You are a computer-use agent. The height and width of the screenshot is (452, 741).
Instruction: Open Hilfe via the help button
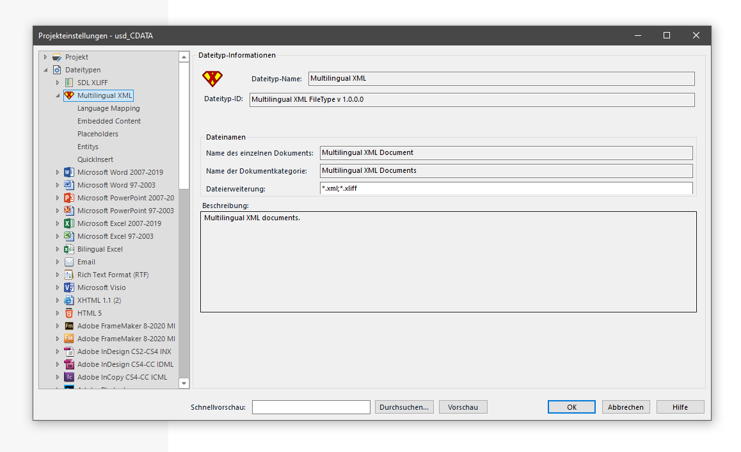pyautogui.click(x=680, y=407)
